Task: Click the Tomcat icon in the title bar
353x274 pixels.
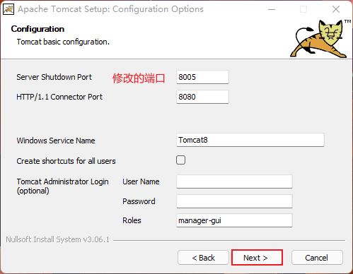Action: pos(8,9)
